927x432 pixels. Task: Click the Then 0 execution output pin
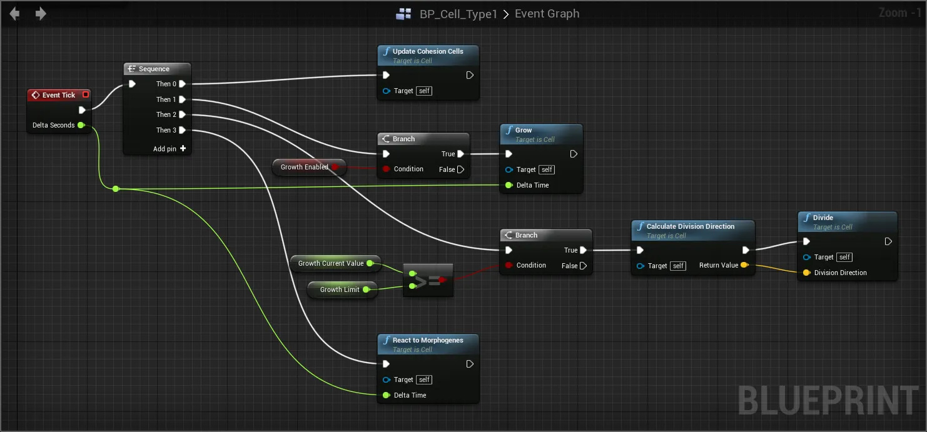(x=182, y=84)
